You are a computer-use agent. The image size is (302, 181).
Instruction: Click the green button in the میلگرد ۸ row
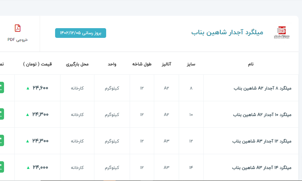2,88
